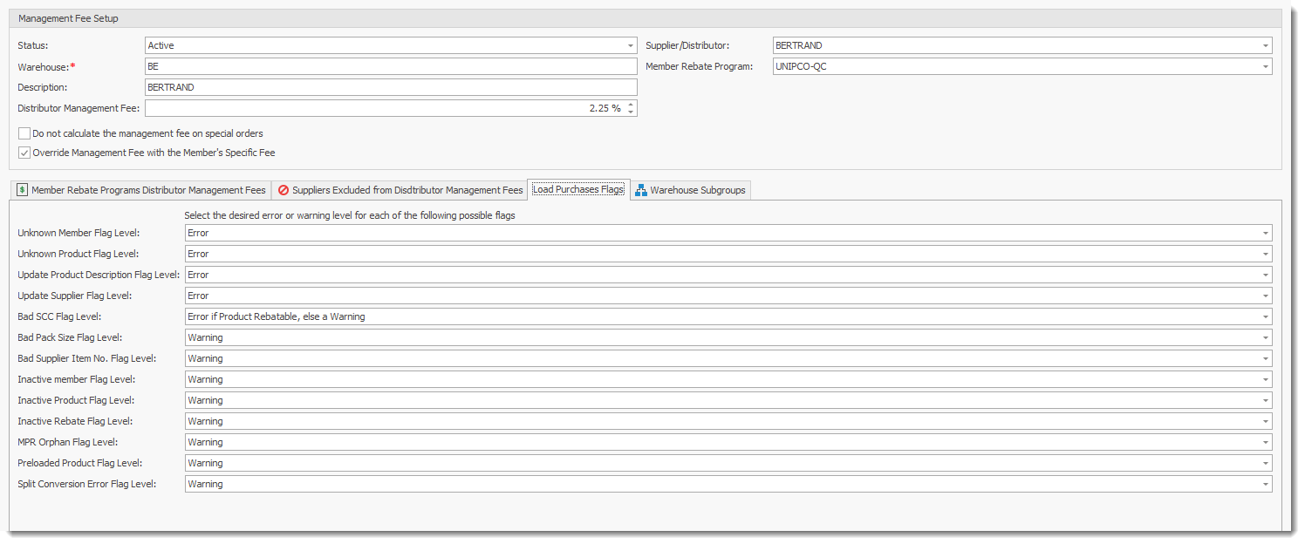Select the Load Purchases Flags tab

click(578, 189)
